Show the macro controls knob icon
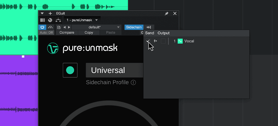Screen dimensions: 278x126 (50, 20)
